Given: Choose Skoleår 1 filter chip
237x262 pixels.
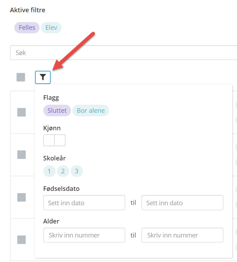Looking at the screenshot, I should coord(49,171).
